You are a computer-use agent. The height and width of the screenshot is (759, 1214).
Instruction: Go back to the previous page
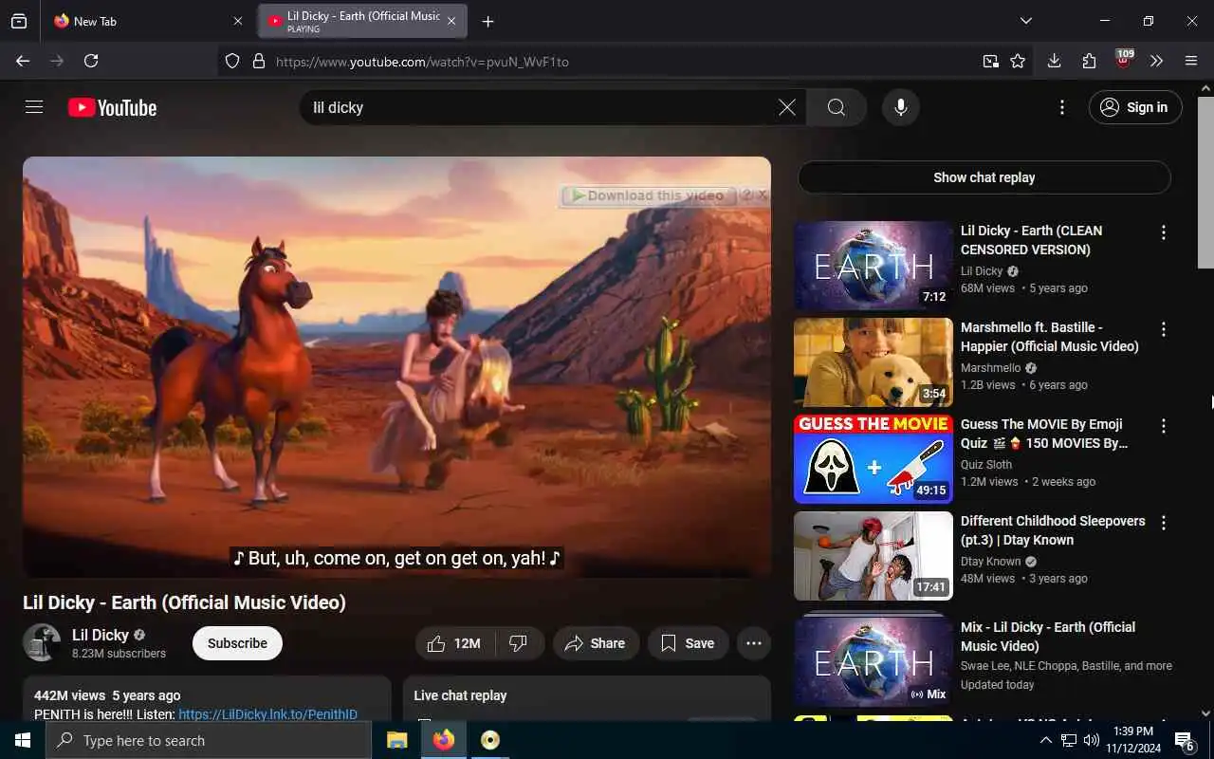click(x=23, y=61)
